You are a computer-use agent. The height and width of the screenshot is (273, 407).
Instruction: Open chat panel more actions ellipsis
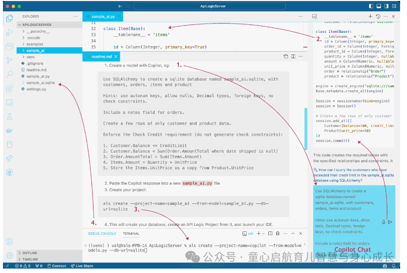coord(386,16)
